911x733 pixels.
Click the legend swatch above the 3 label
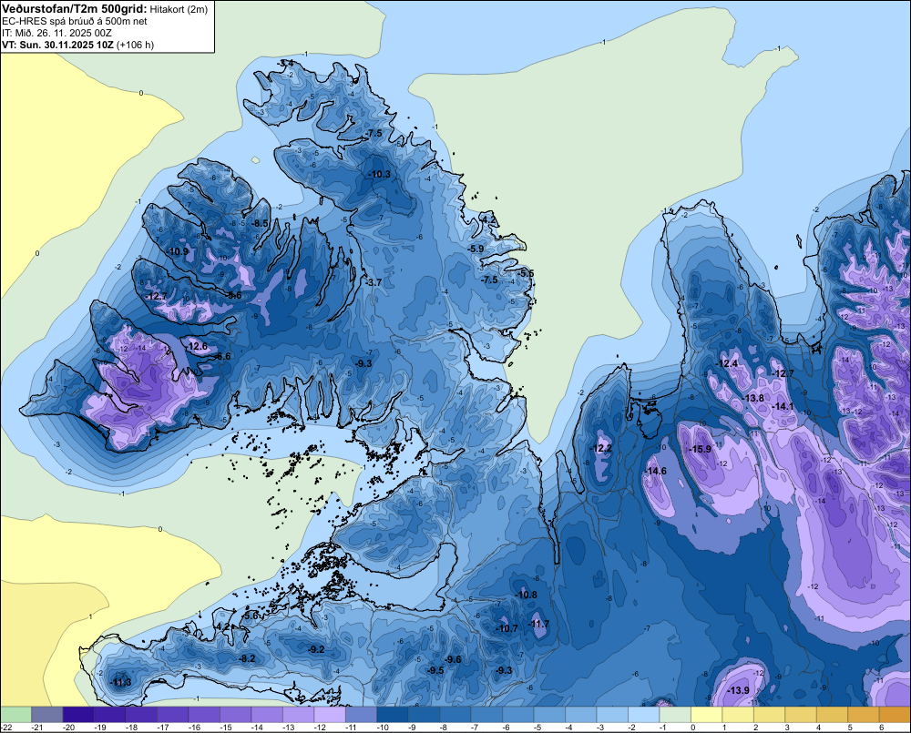[800, 715]
